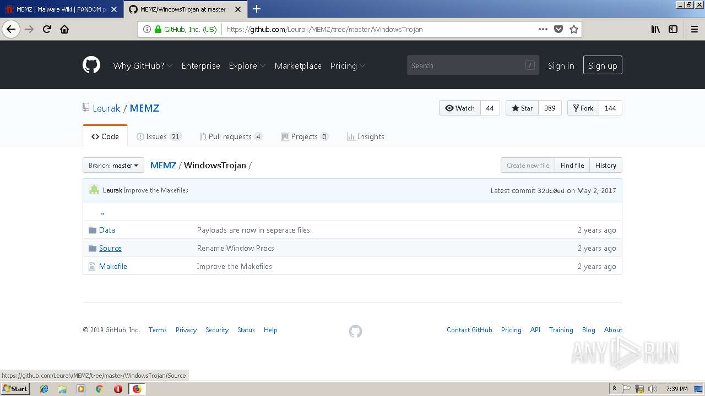Open Firefox library icon

655,29
